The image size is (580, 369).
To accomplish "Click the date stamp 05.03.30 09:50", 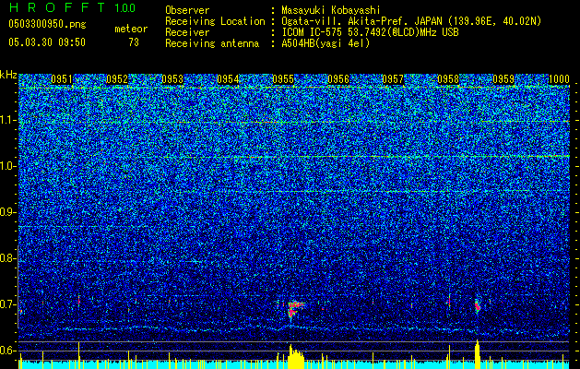I will [x=47, y=42].
